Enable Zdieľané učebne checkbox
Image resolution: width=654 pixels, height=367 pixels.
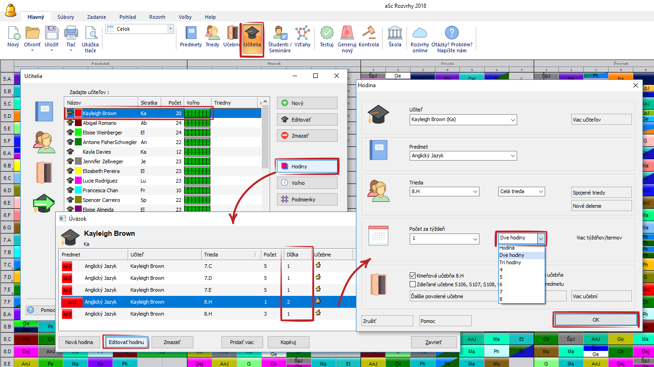click(x=412, y=284)
